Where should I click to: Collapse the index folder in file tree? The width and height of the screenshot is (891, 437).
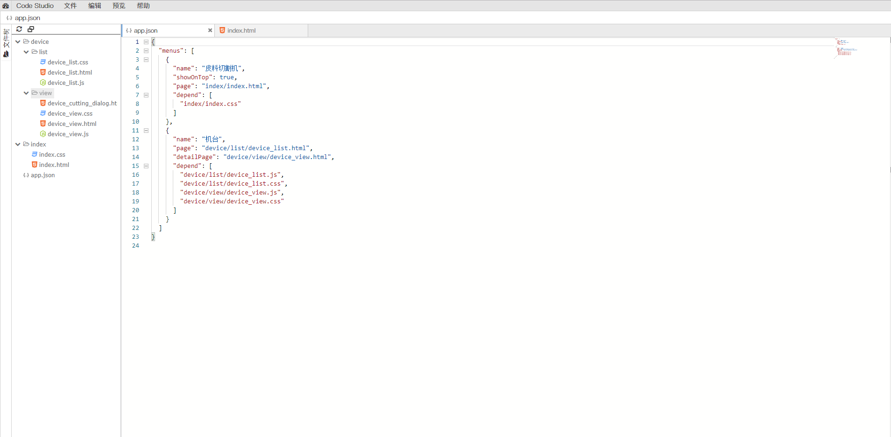(18, 144)
